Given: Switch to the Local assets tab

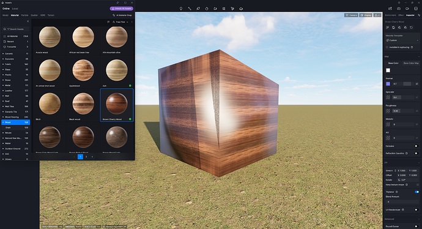Looking at the screenshot, I should click(x=15, y=9).
